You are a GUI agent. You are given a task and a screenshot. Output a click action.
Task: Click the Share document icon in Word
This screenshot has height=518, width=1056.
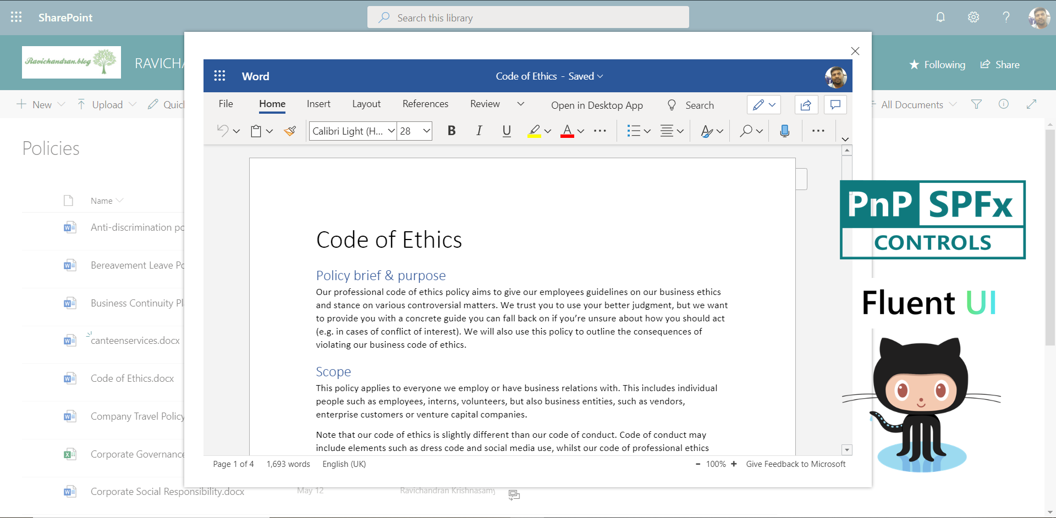[806, 104]
